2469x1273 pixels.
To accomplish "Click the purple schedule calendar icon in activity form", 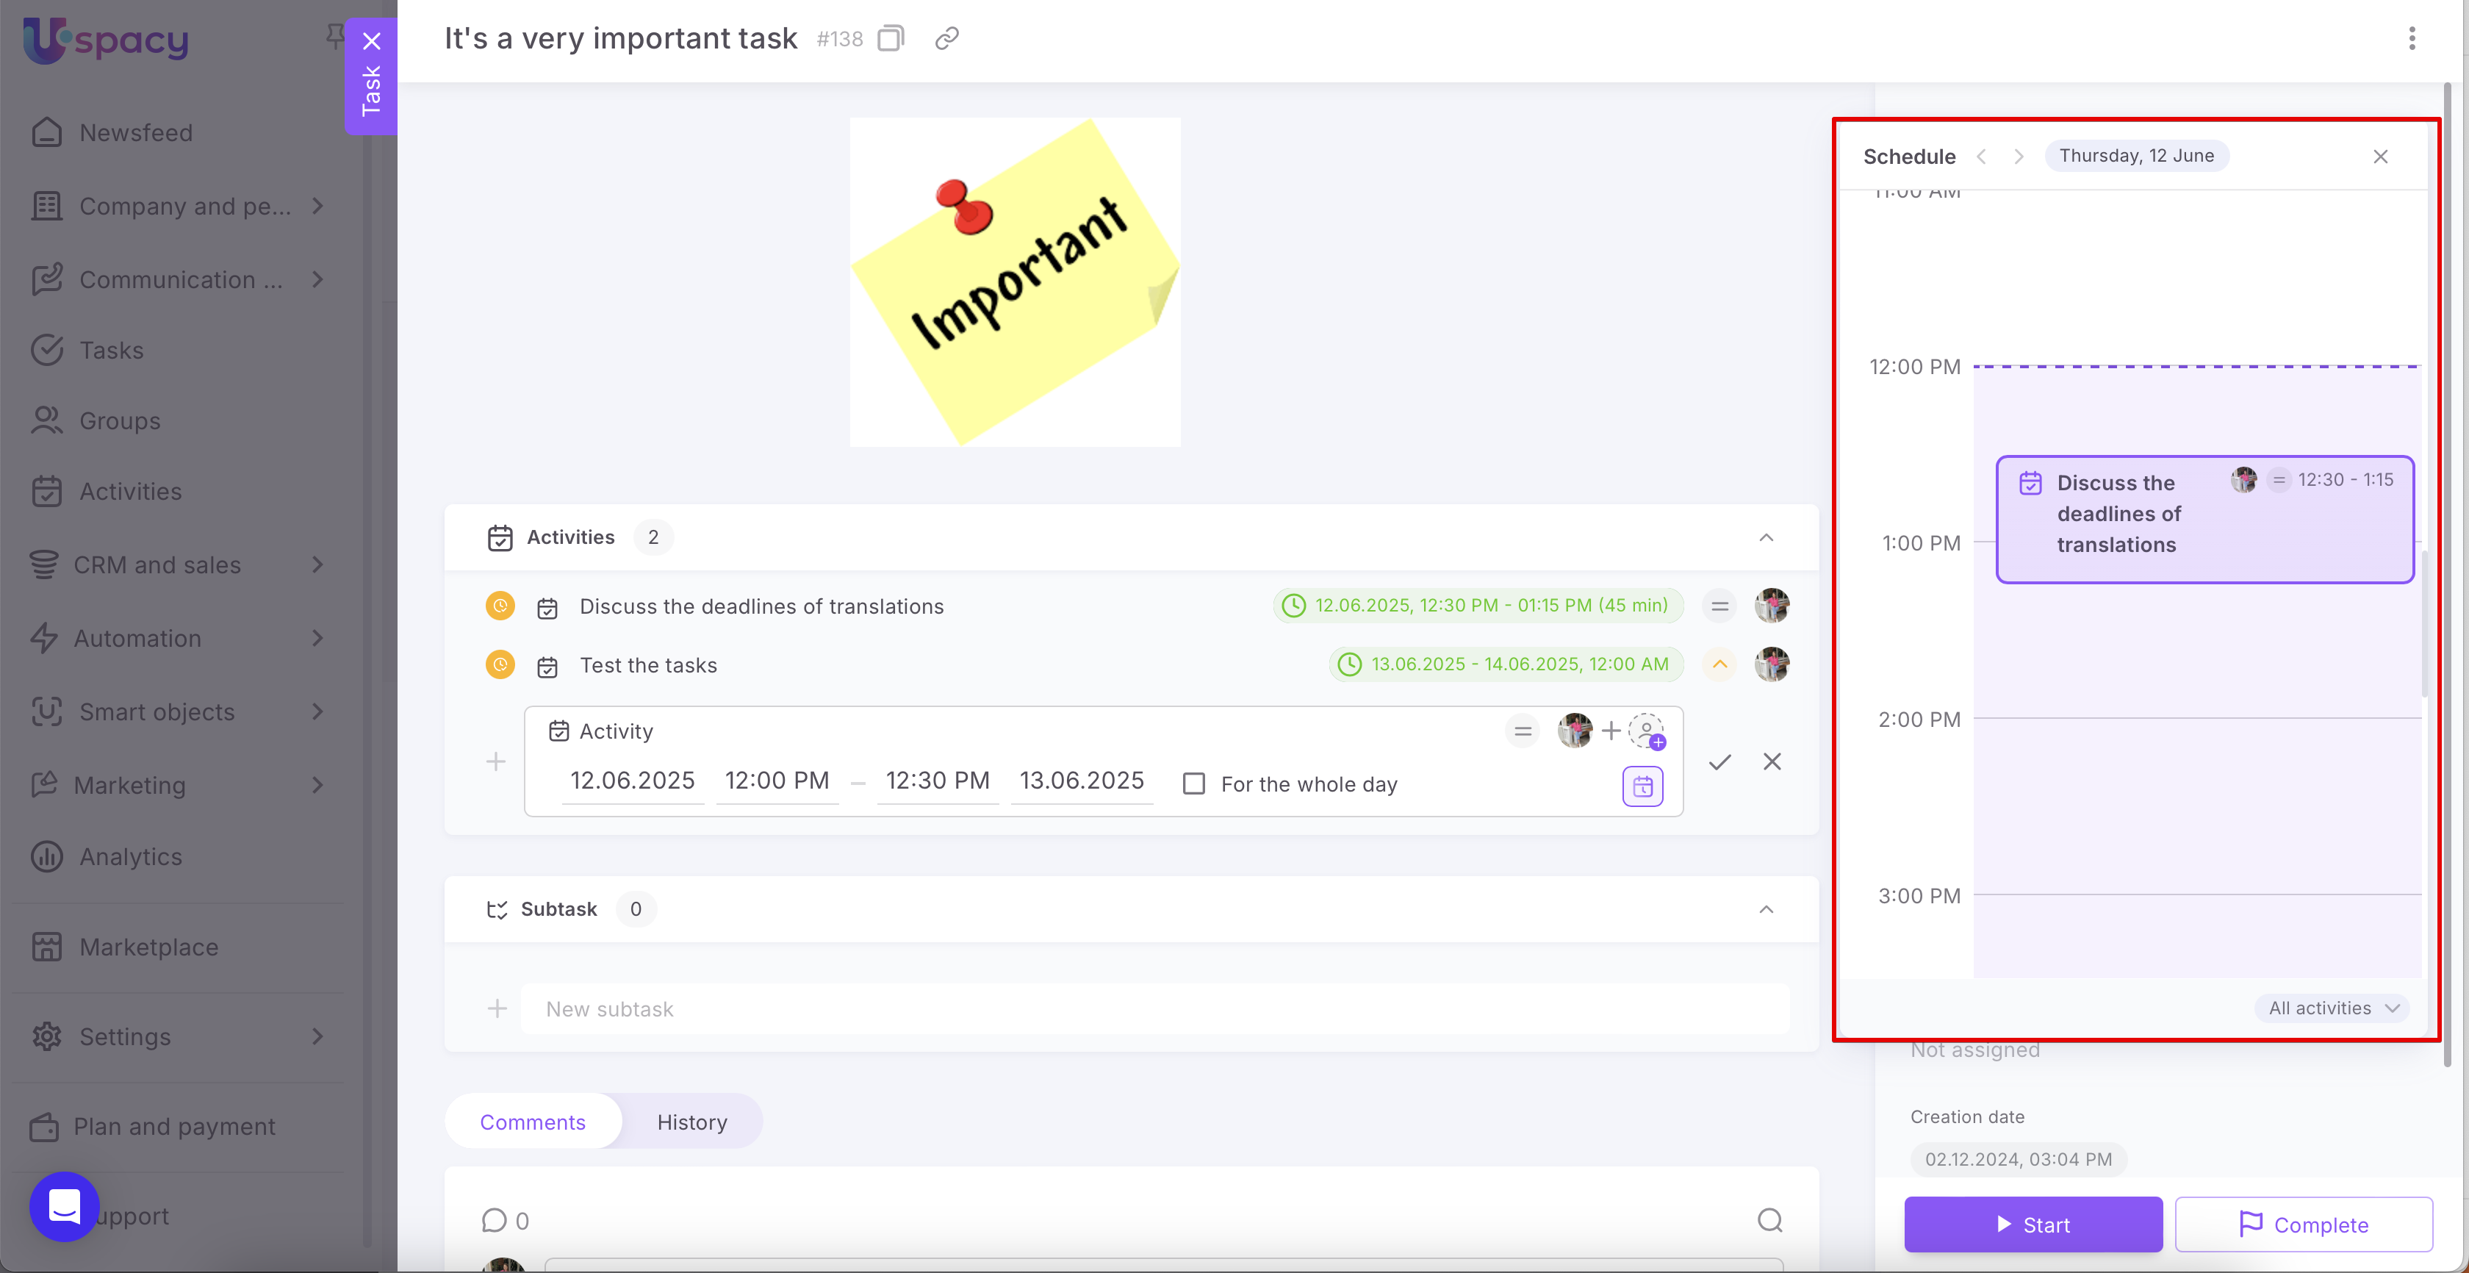I will click(1642, 786).
